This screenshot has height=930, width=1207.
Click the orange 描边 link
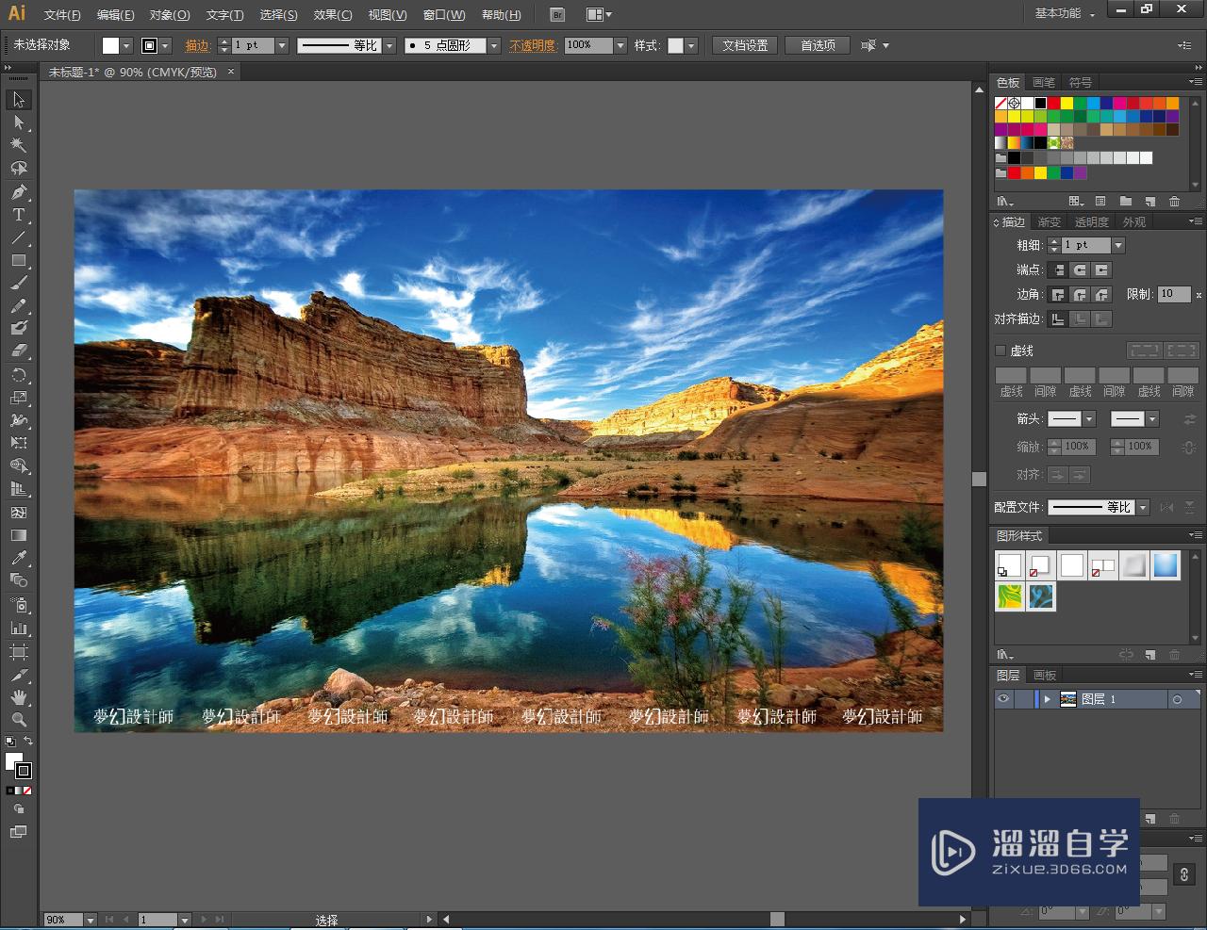[198, 45]
